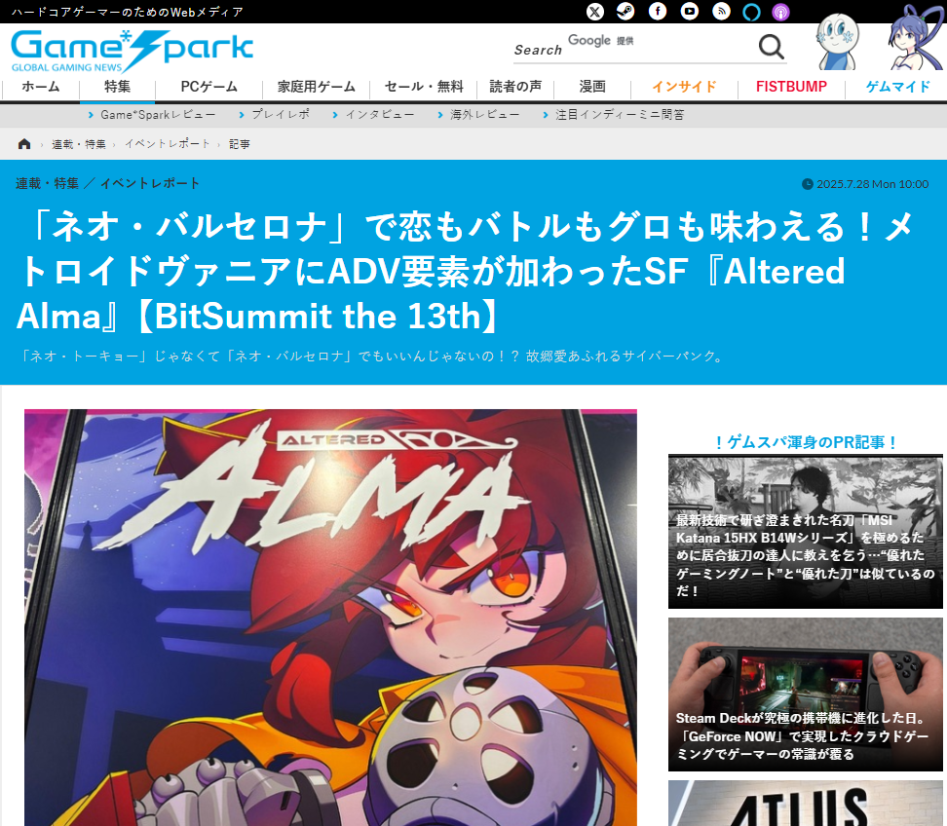Open the FISTBUMP menu link
Image resolution: width=947 pixels, height=826 pixels.
click(791, 87)
